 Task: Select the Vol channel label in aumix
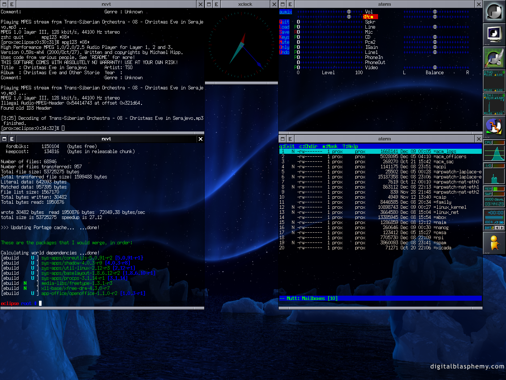click(x=369, y=12)
